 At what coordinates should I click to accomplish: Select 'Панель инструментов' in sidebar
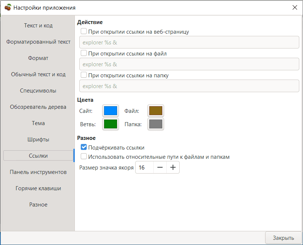pos(39,172)
